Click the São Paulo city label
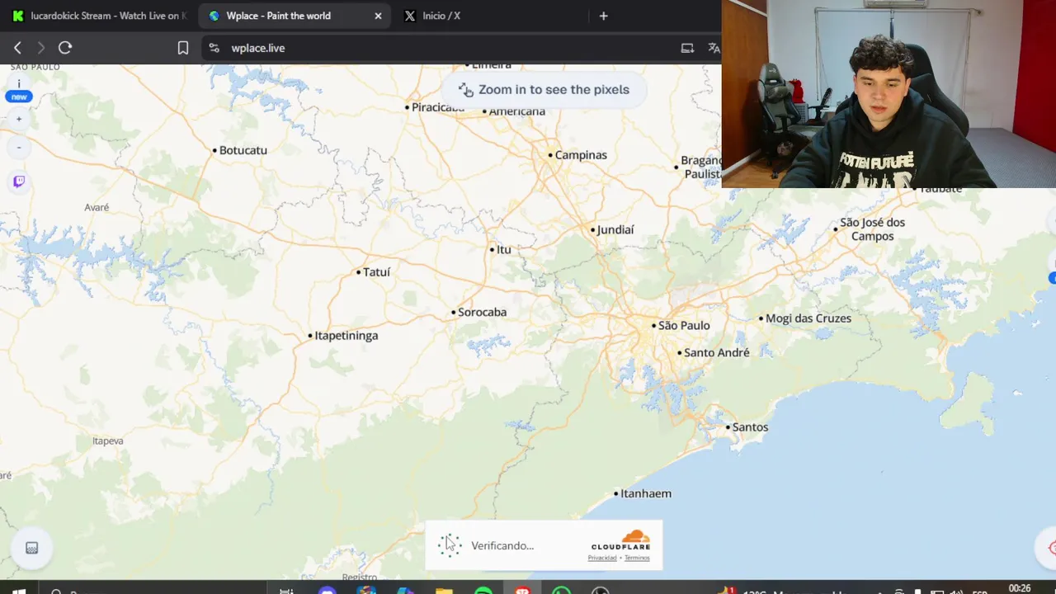Viewport: 1056px width, 594px height. coord(684,326)
